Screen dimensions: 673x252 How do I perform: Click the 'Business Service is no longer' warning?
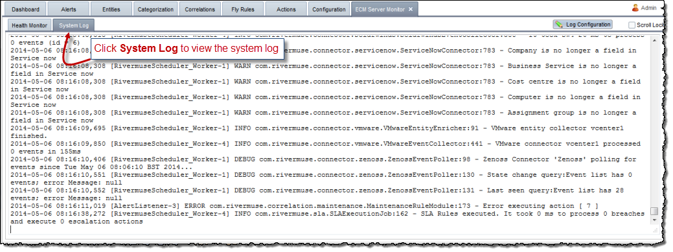(323, 70)
